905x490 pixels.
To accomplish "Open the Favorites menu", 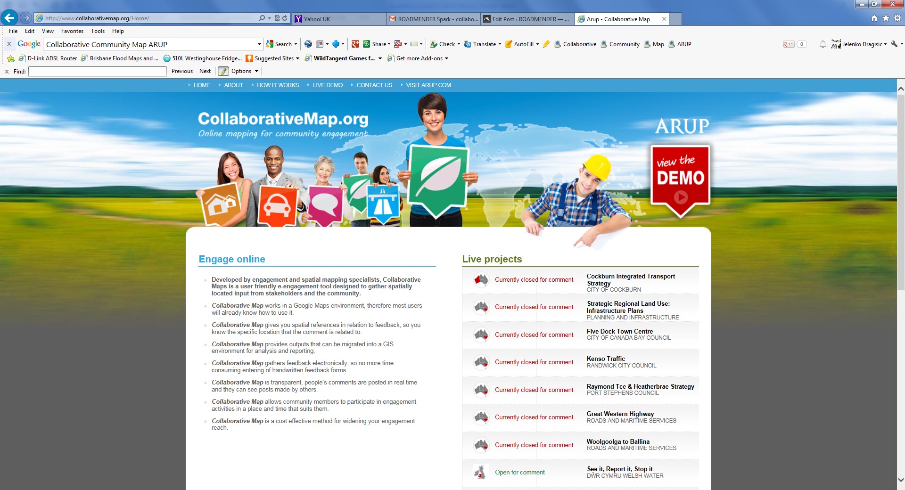I will (x=72, y=31).
